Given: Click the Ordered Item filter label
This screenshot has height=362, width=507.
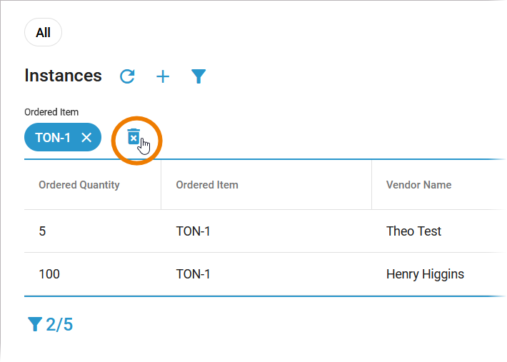Looking at the screenshot, I should (x=51, y=112).
